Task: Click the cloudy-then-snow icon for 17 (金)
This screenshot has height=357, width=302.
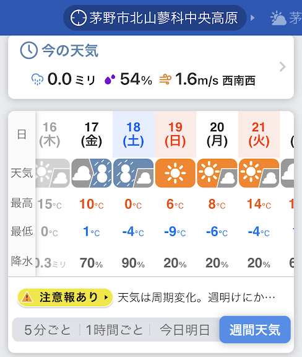Action: click(92, 174)
